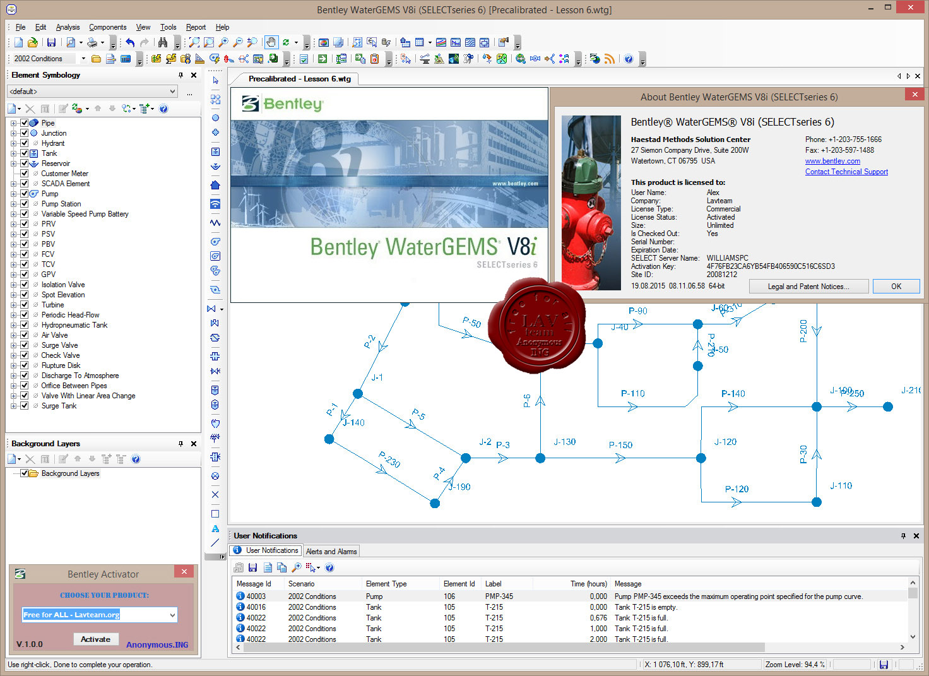
Task: Click the Save file icon in toolbar
Action: [51, 42]
